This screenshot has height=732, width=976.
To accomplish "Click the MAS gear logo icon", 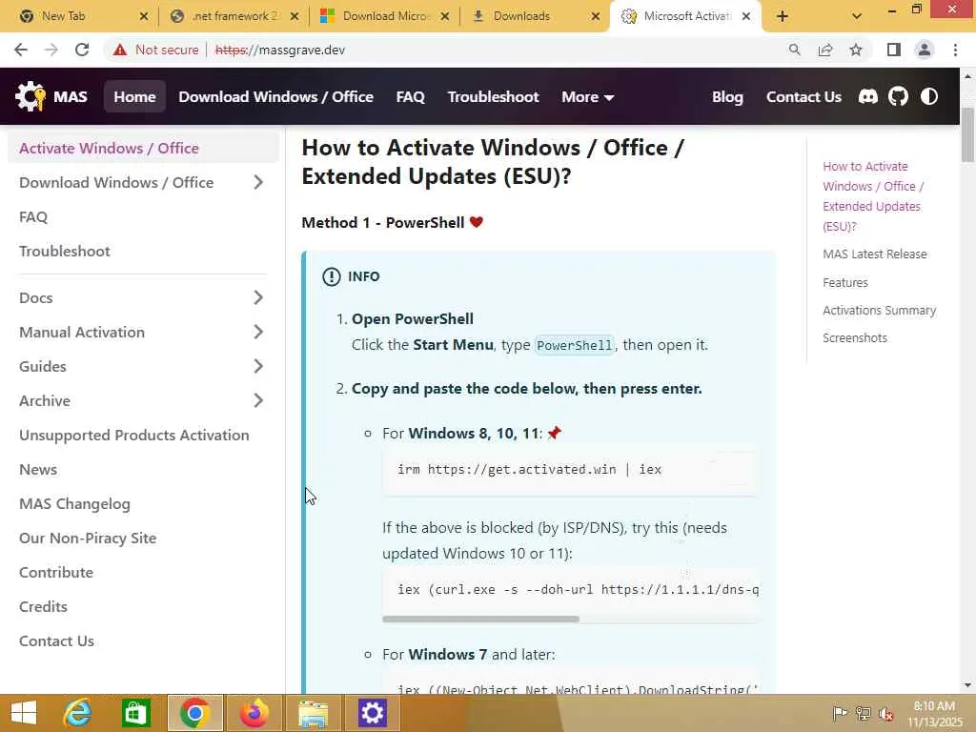I will 30,96.
